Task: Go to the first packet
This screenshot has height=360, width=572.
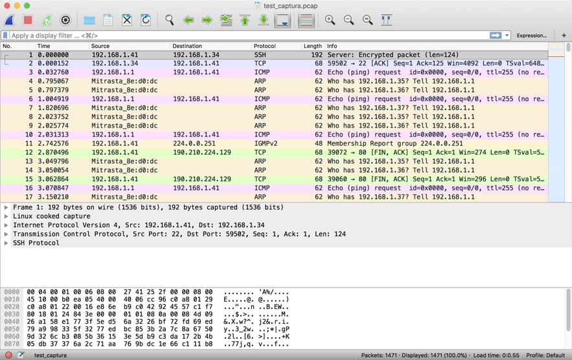Action: click(x=245, y=20)
